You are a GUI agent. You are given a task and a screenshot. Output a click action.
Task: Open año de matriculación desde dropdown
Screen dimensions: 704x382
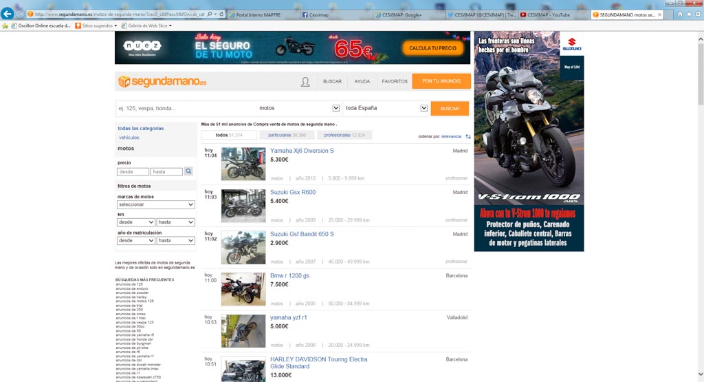pyautogui.click(x=136, y=240)
